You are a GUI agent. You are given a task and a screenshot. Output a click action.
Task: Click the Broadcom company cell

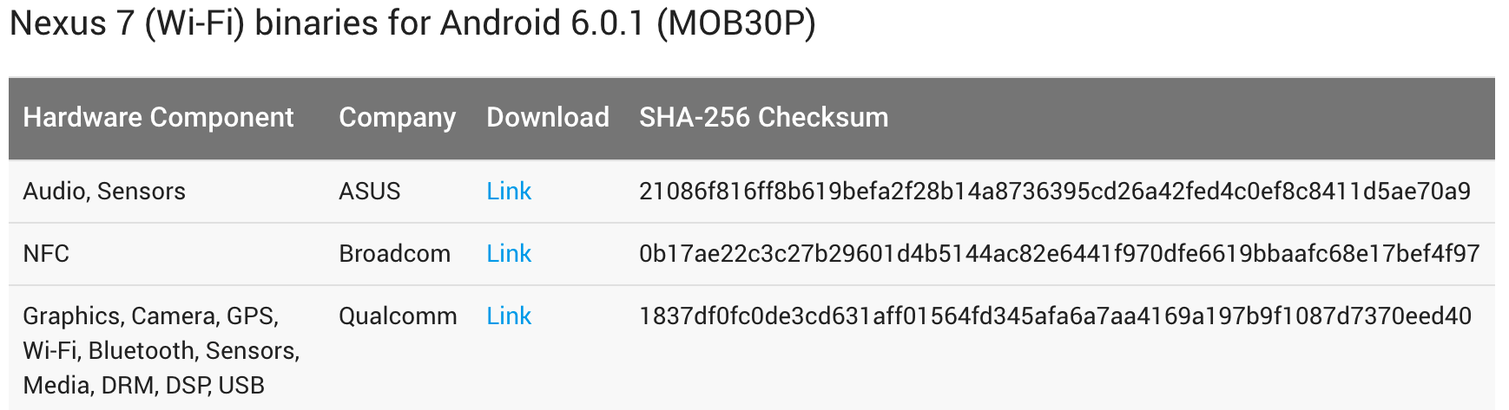[394, 253]
